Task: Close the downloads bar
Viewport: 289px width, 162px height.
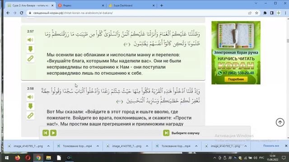Action: 286,146
